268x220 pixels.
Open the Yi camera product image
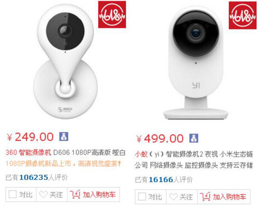point(196,63)
